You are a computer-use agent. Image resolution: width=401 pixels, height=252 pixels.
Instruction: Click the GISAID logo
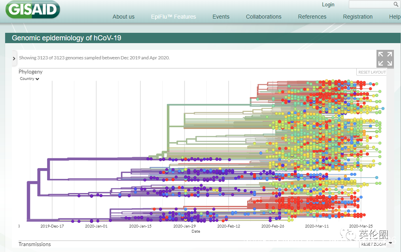point(32,9)
